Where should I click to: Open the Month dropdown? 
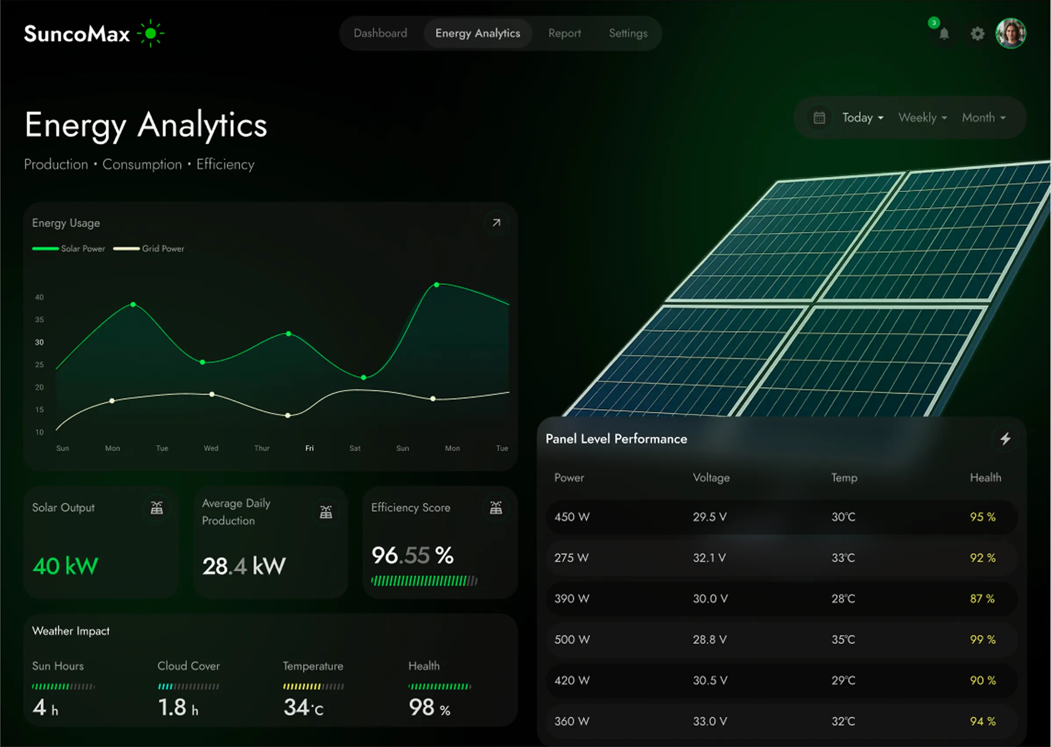click(x=983, y=118)
